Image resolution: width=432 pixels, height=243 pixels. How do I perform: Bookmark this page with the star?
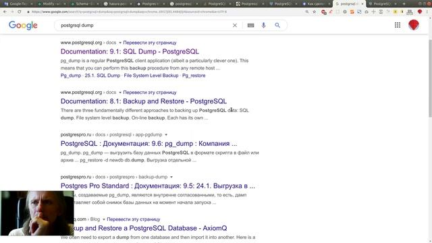point(315,12)
